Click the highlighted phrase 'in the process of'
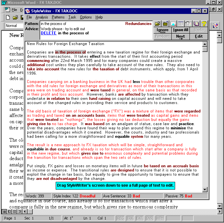Viewport: 224px width, 223px height. [x=71, y=52]
